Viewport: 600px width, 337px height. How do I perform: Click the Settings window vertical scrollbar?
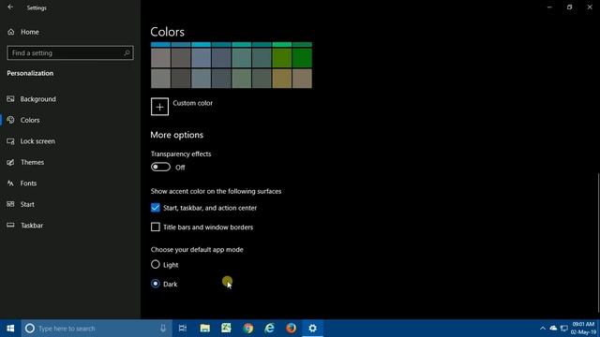598,242
